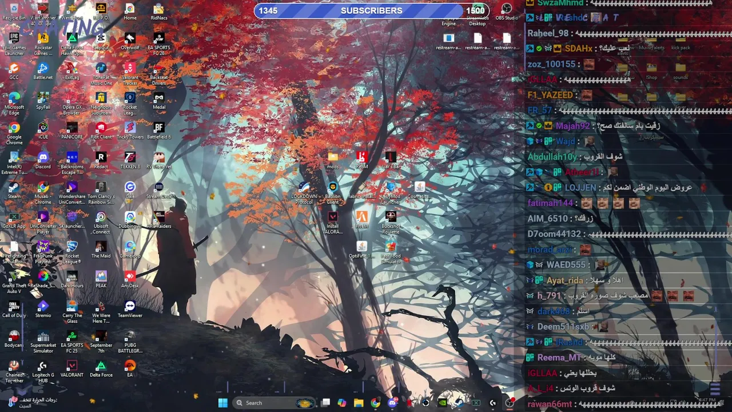
Task: Select the Liar's Bar desktop icon
Action: pyautogui.click(x=391, y=161)
